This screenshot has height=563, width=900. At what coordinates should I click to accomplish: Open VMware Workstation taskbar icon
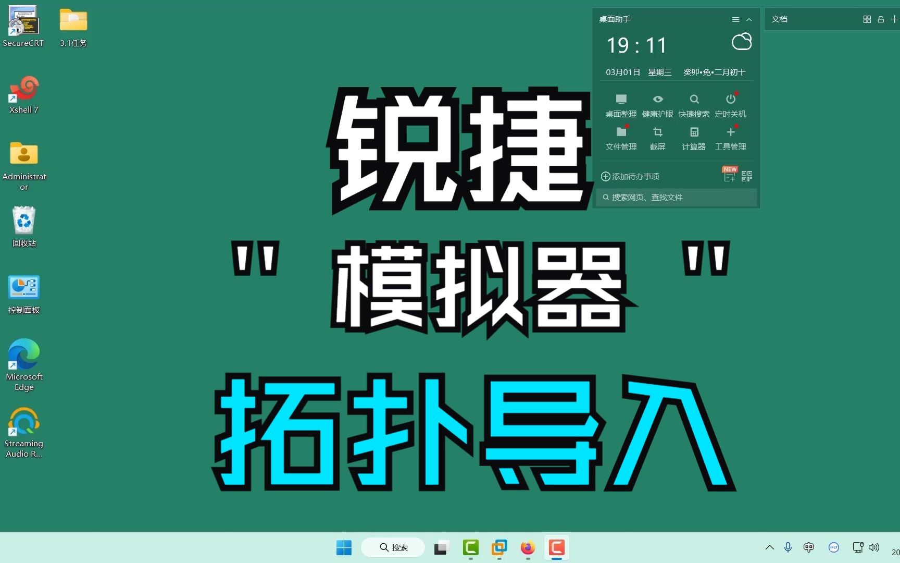[499, 547]
